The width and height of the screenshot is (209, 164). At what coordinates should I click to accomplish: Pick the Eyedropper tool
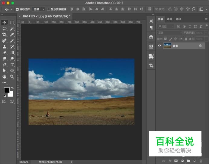click(12, 35)
